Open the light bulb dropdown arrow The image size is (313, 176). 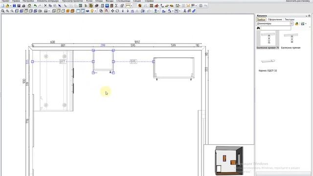click(95, 11)
